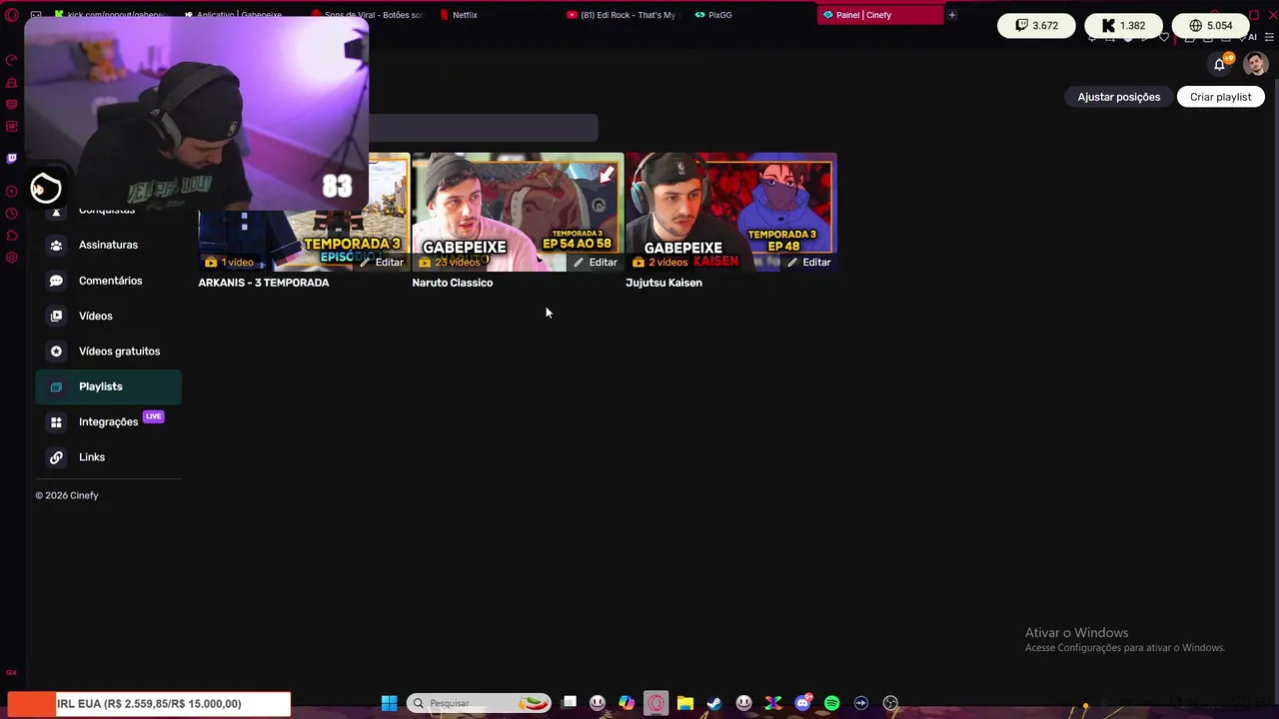The image size is (1279, 719).
Task: Click the Links chain icon
Action: click(x=56, y=457)
